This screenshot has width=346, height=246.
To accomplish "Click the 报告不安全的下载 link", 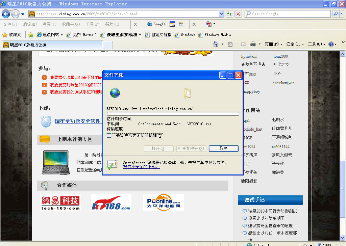I will point(141,167).
